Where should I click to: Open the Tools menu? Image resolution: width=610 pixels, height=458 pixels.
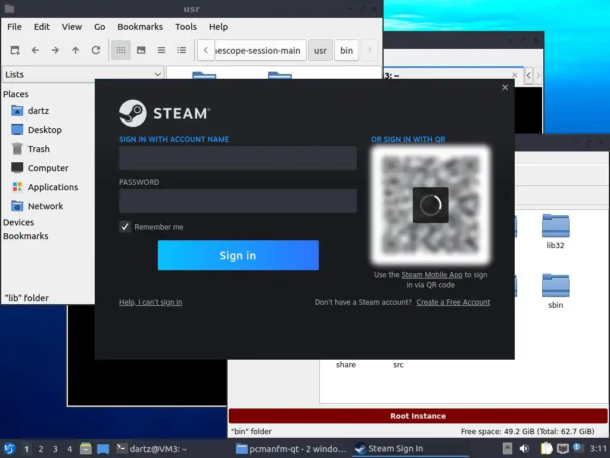[x=186, y=26]
